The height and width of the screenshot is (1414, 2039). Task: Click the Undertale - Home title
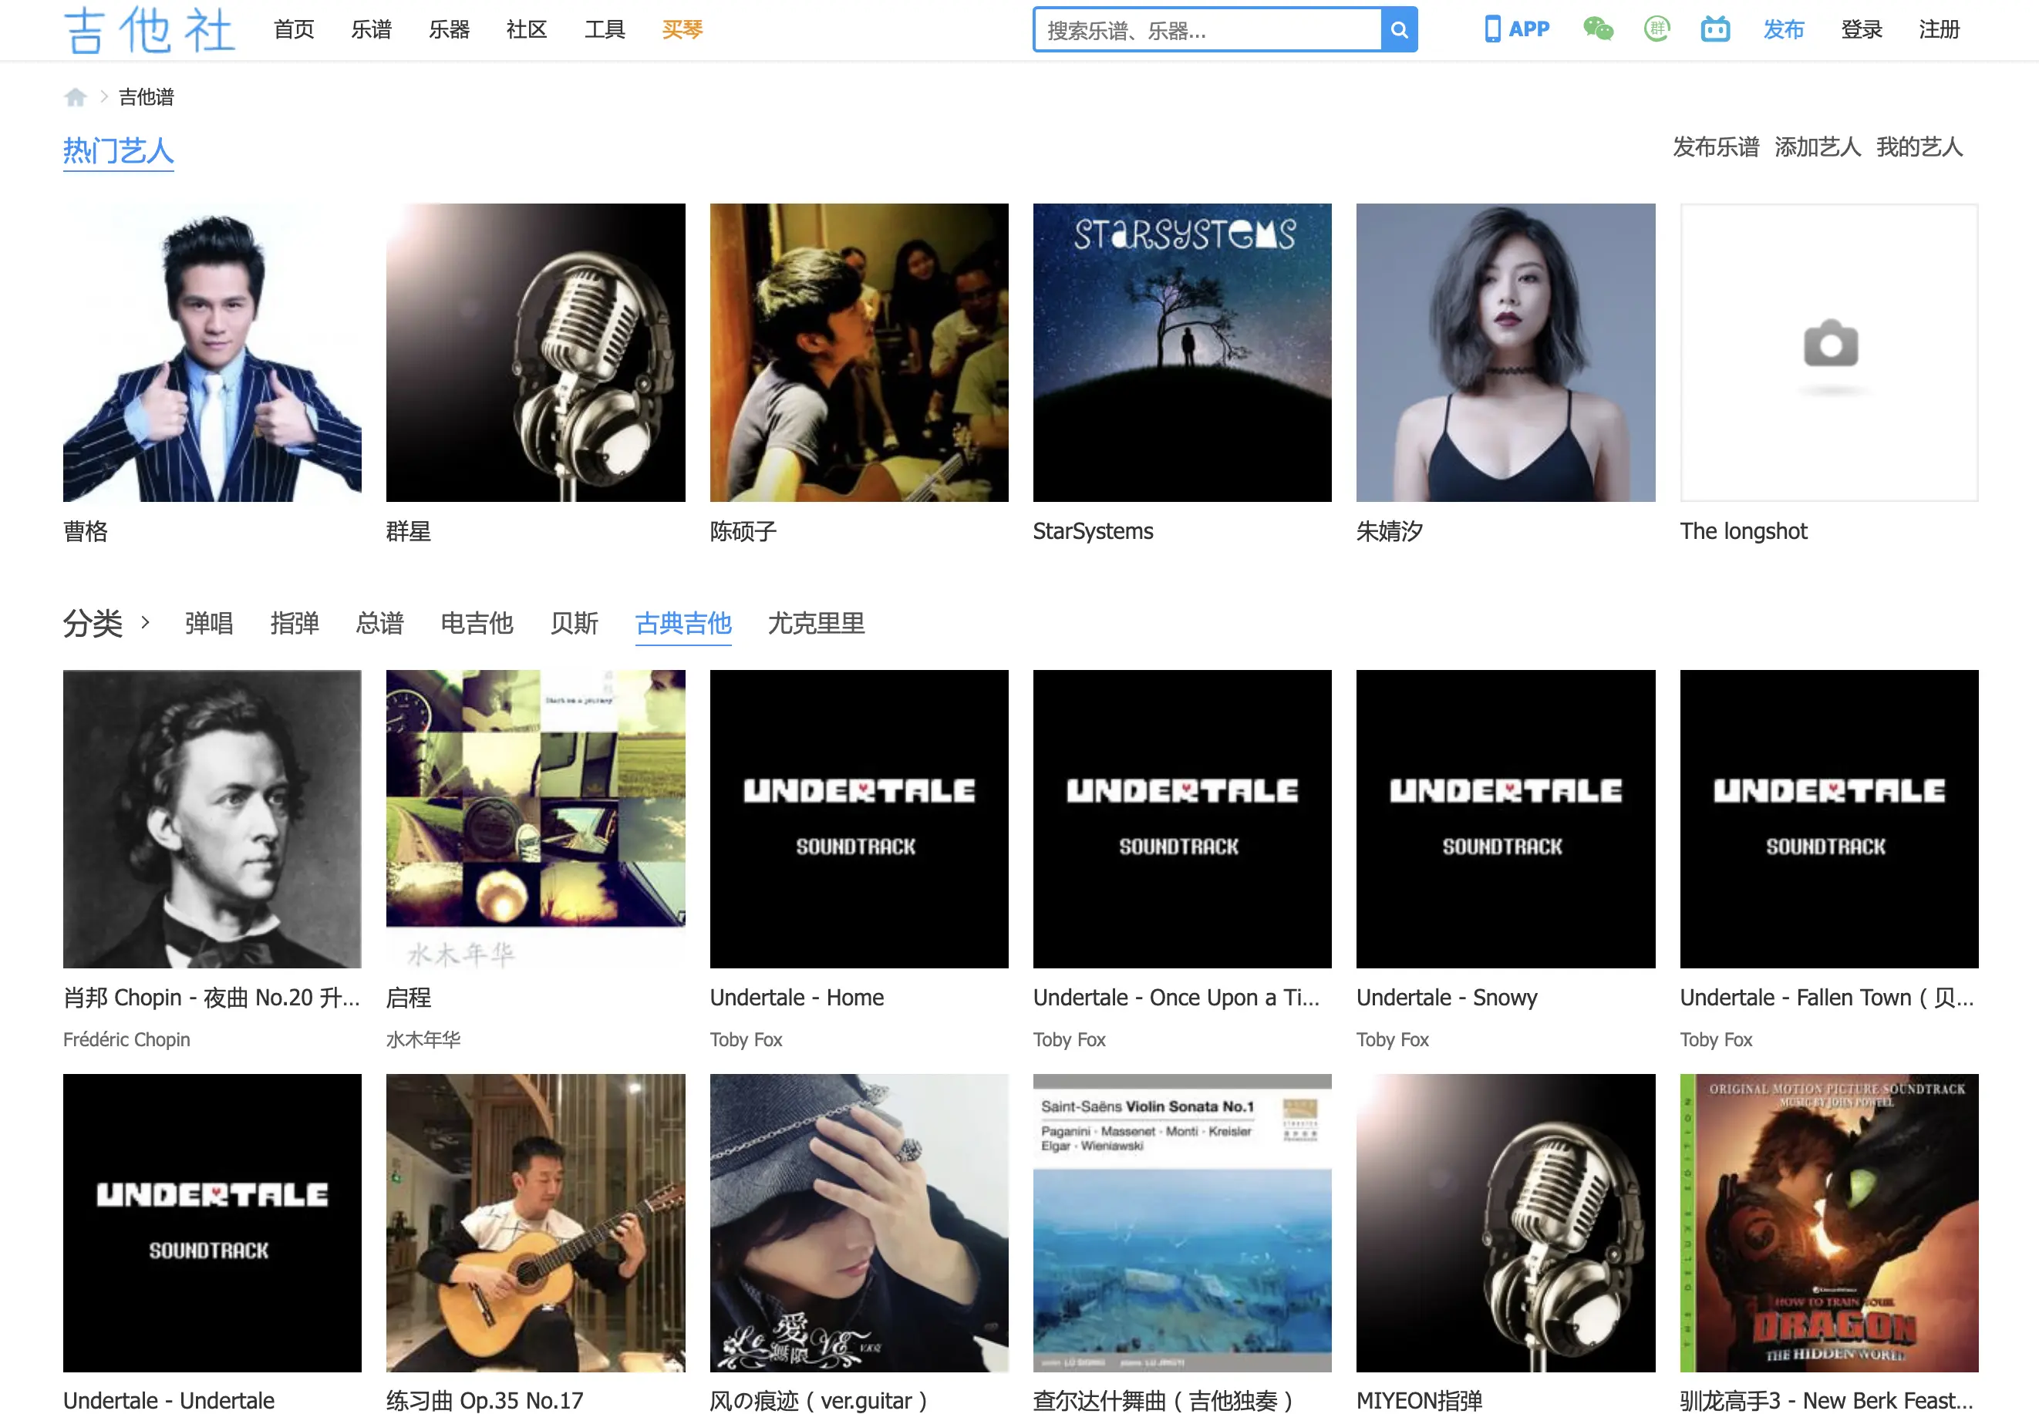pyautogui.click(x=797, y=998)
